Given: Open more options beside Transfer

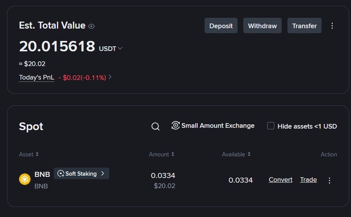Looking at the screenshot, I should pos(332,25).
